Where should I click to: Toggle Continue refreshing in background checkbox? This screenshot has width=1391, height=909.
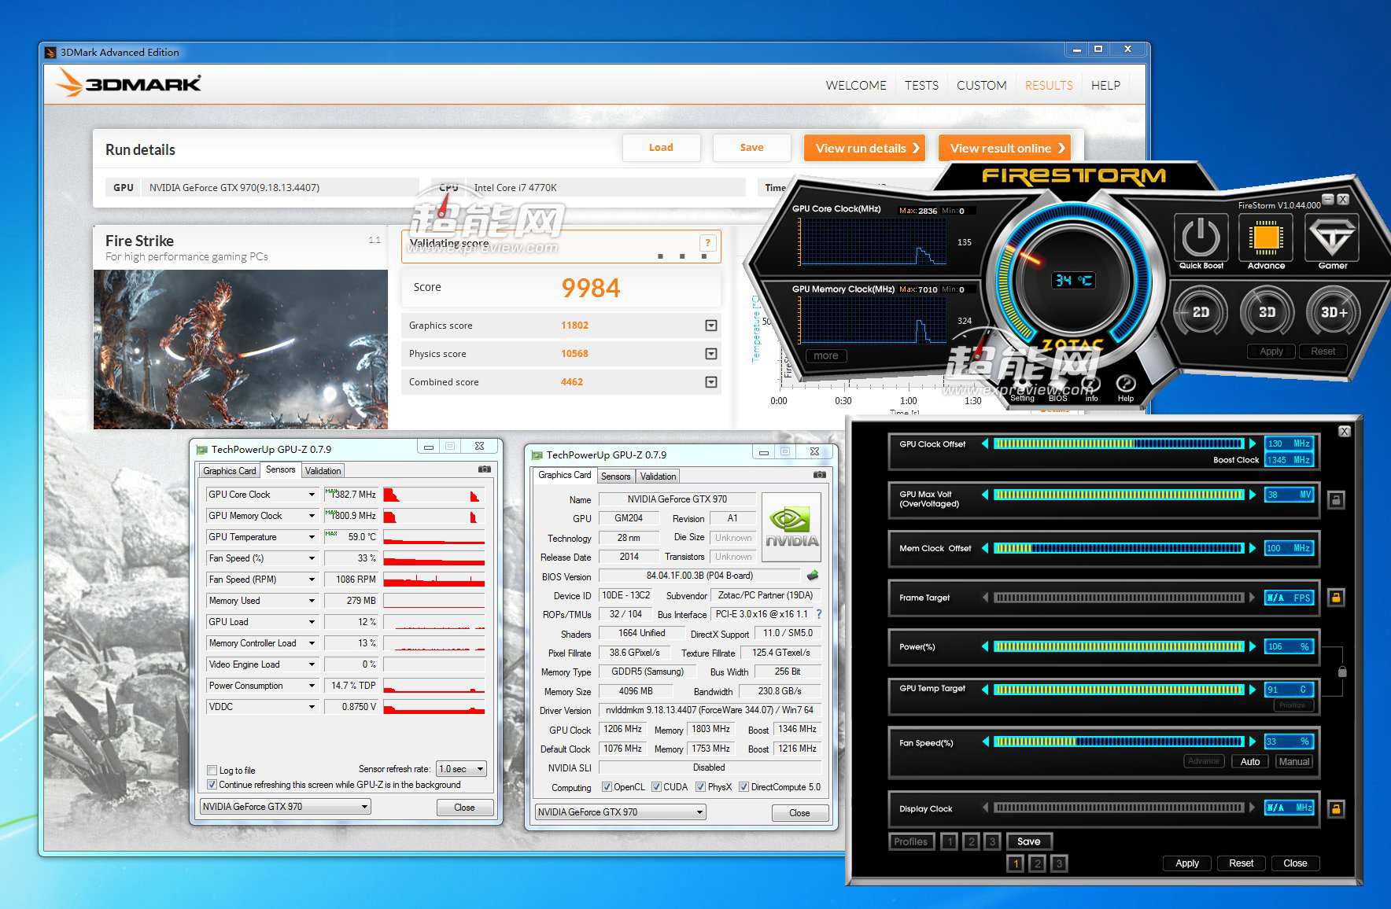[x=212, y=785]
